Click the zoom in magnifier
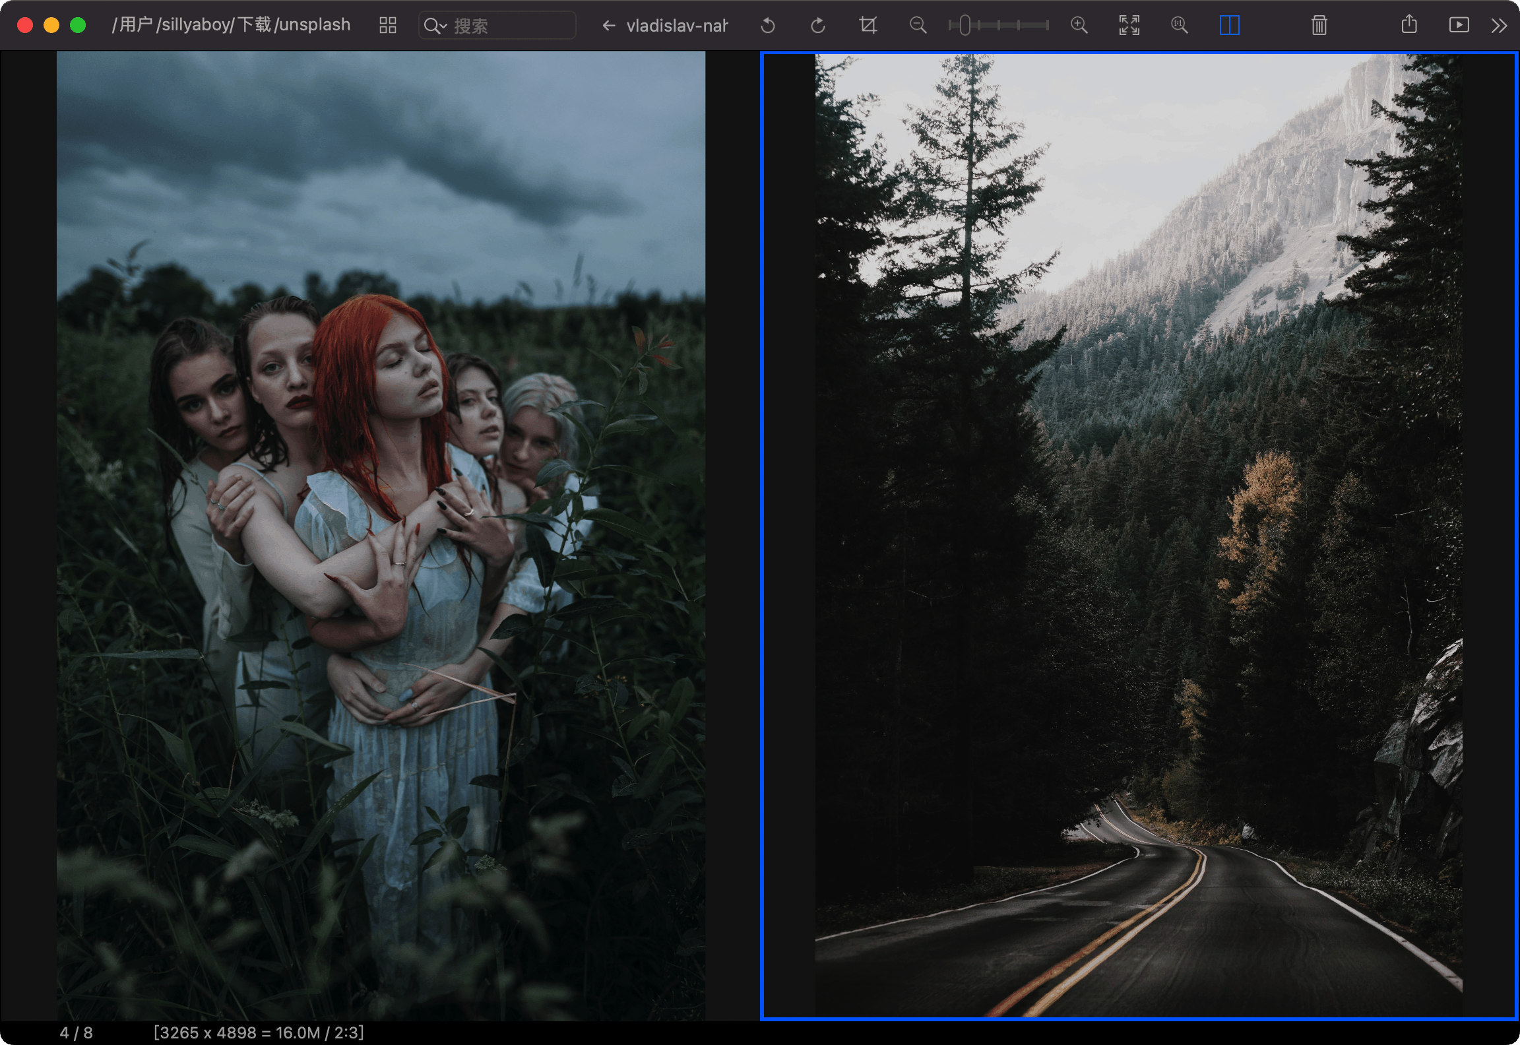The width and height of the screenshot is (1520, 1045). [x=1079, y=26]
